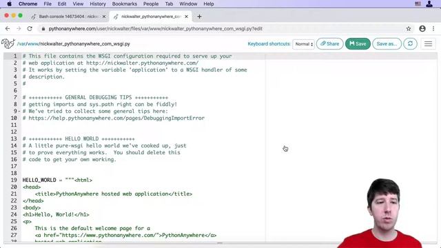441x248 pixels.
Task: Save the file with the Save button
Action: click(x=358, y=43)
